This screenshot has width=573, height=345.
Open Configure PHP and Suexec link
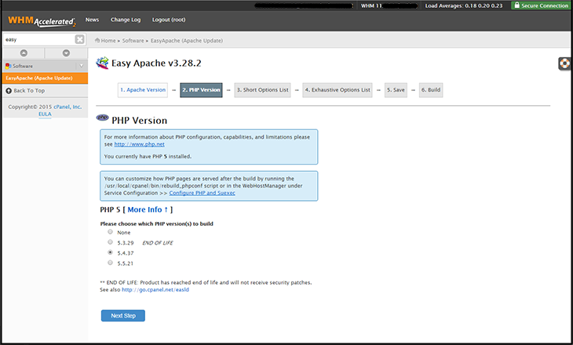[202, 193]
